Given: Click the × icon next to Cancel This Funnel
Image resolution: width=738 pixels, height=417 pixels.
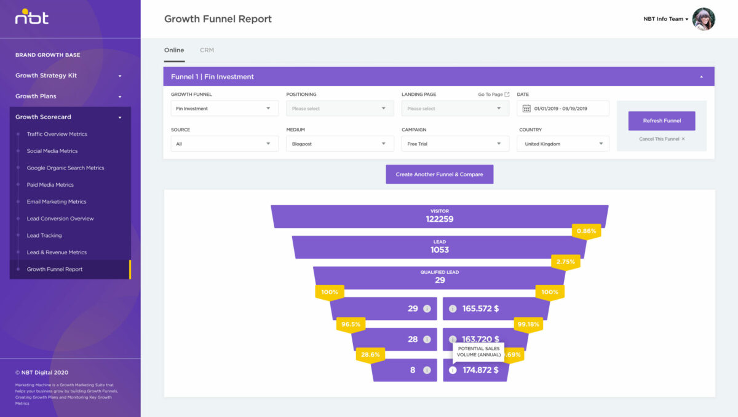Looking at the screenshot, I should pyautogui.click(x=683, y=139).
